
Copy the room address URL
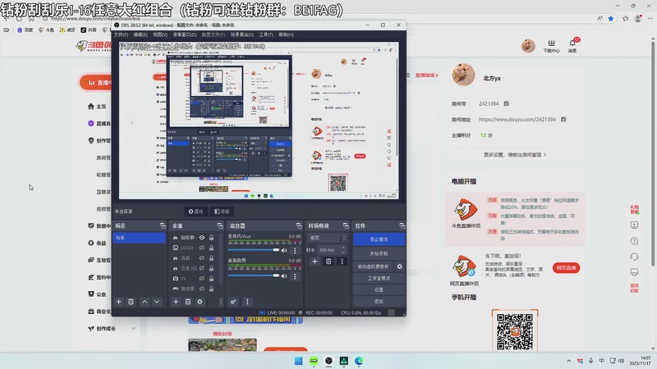563,120
